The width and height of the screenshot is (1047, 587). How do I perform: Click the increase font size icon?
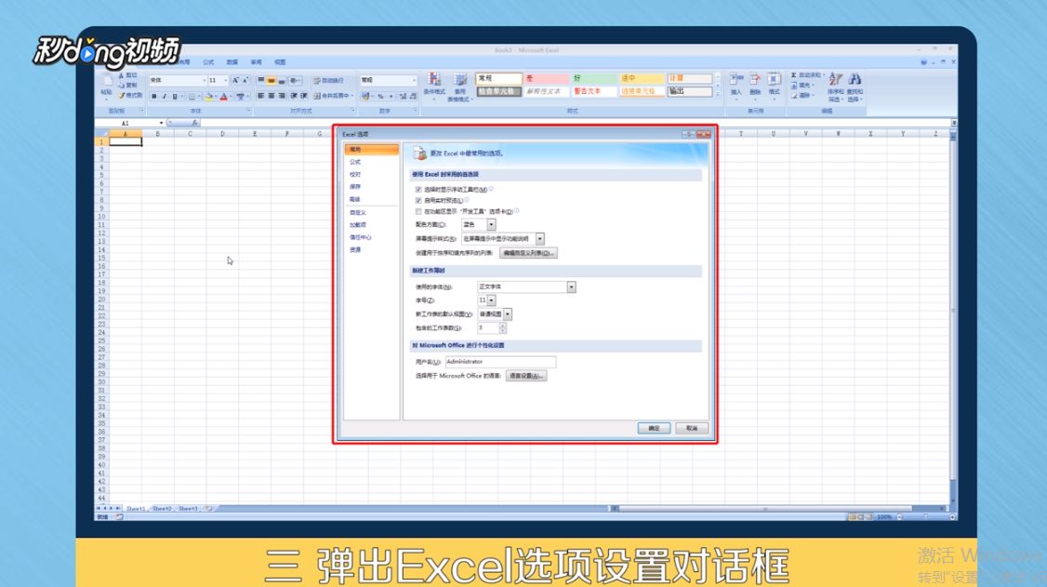[235, 80]
